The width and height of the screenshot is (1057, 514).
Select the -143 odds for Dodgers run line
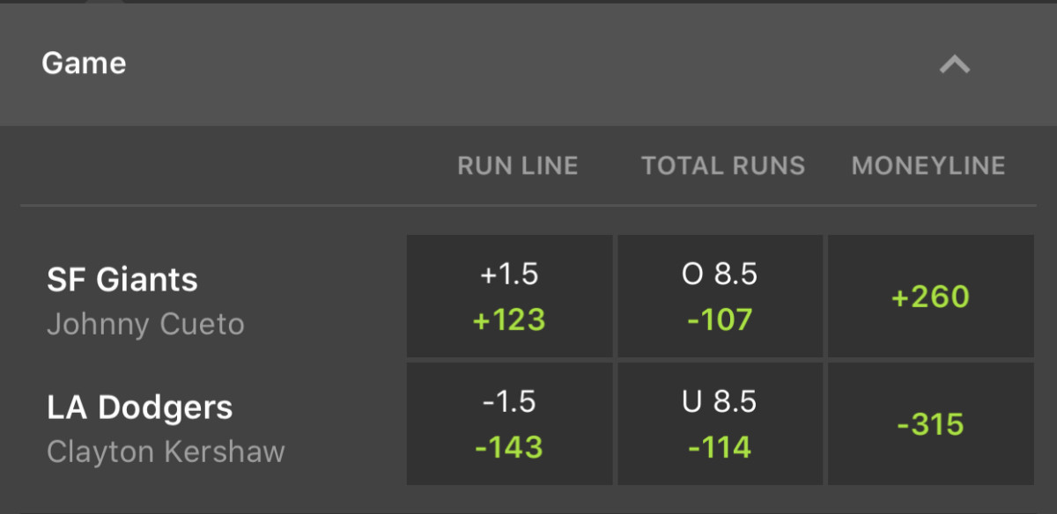pyautogui.click(x=509, y=447)
